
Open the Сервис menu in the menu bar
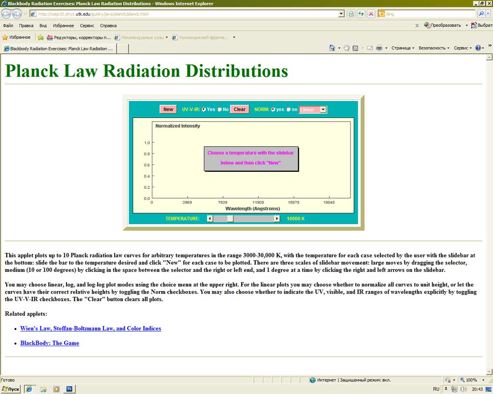click(87, 25)
